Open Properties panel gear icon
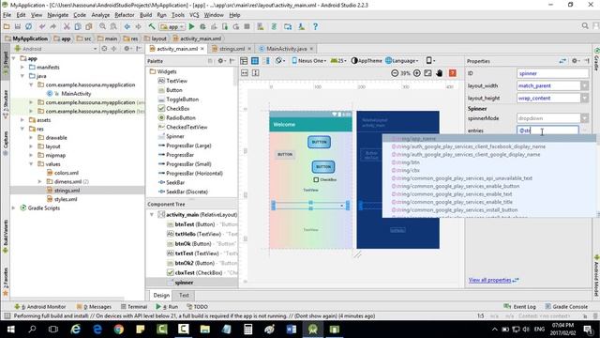This screenshot has width=600, height=338. (x=575, y=61)
